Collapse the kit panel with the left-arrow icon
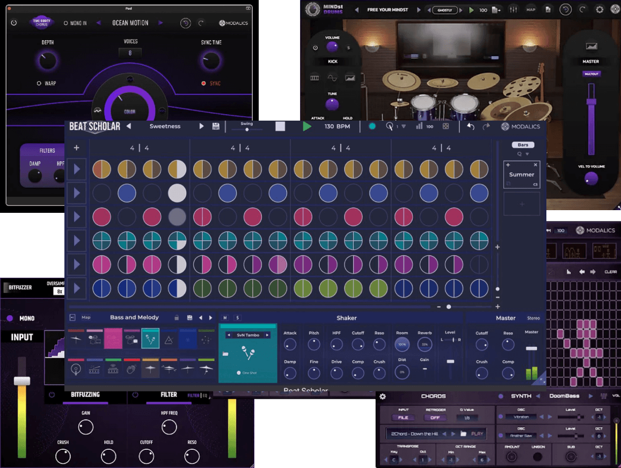This screenshot has width=621, height=468. 72,317
